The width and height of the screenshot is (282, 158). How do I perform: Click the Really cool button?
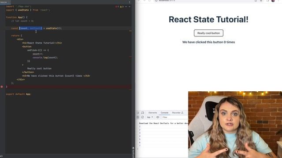point(208,33)
